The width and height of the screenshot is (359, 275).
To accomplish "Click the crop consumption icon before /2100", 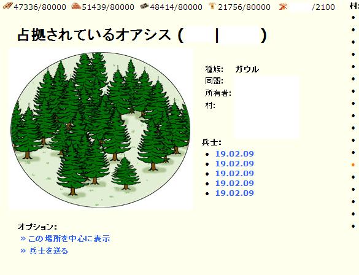I will click(283, 7).
